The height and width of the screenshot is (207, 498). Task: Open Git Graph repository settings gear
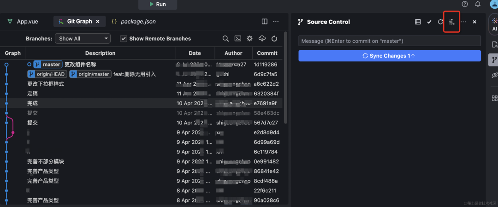tap(250, 39)
